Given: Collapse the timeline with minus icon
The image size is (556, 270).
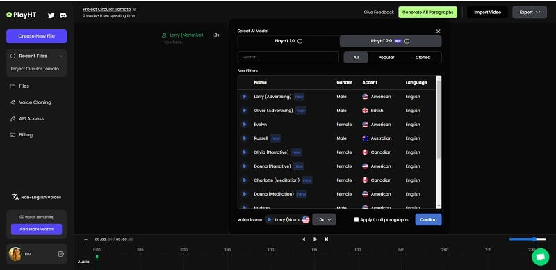Looking at the screenshot, I should [85, 239].
